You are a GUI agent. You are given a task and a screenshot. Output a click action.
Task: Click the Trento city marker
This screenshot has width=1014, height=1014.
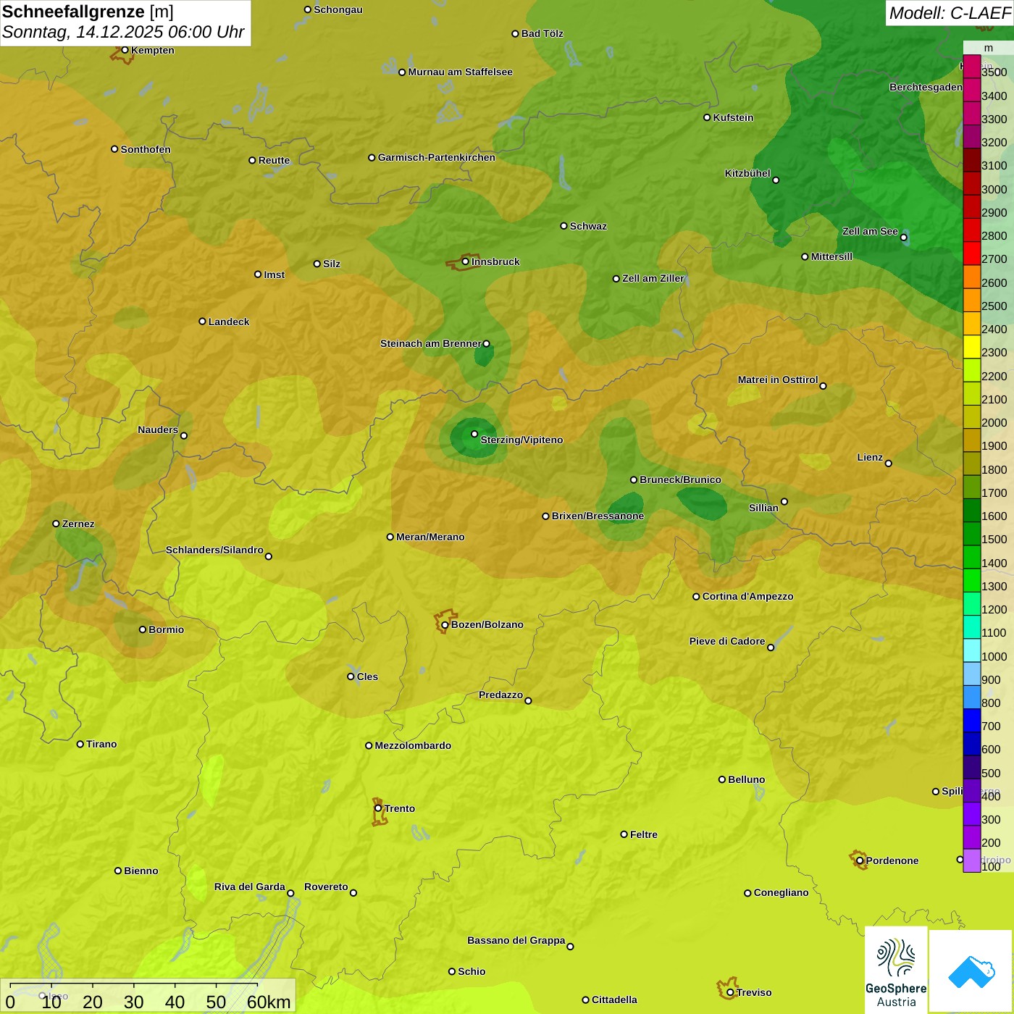[x=378, y=808]
